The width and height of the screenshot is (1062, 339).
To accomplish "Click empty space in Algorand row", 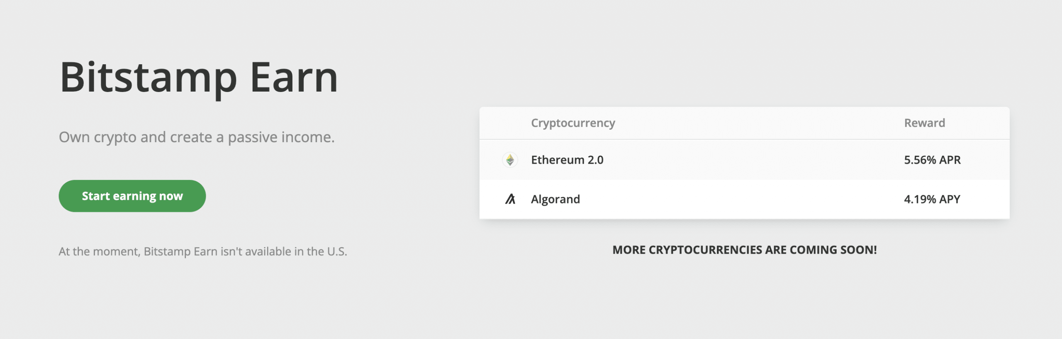I will (747, 199).
